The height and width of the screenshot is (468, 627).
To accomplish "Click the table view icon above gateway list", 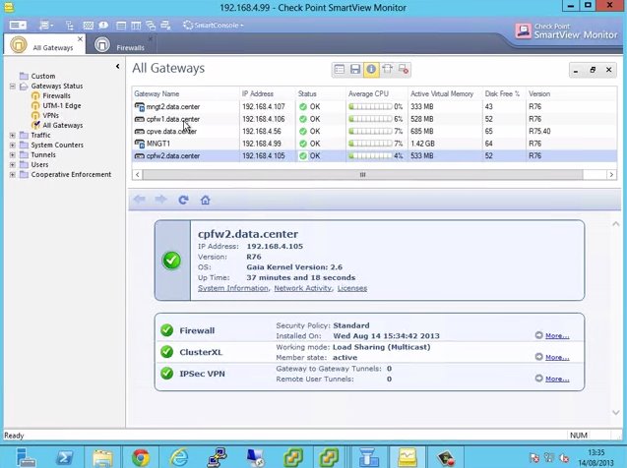I will click(x=339, y=70).
